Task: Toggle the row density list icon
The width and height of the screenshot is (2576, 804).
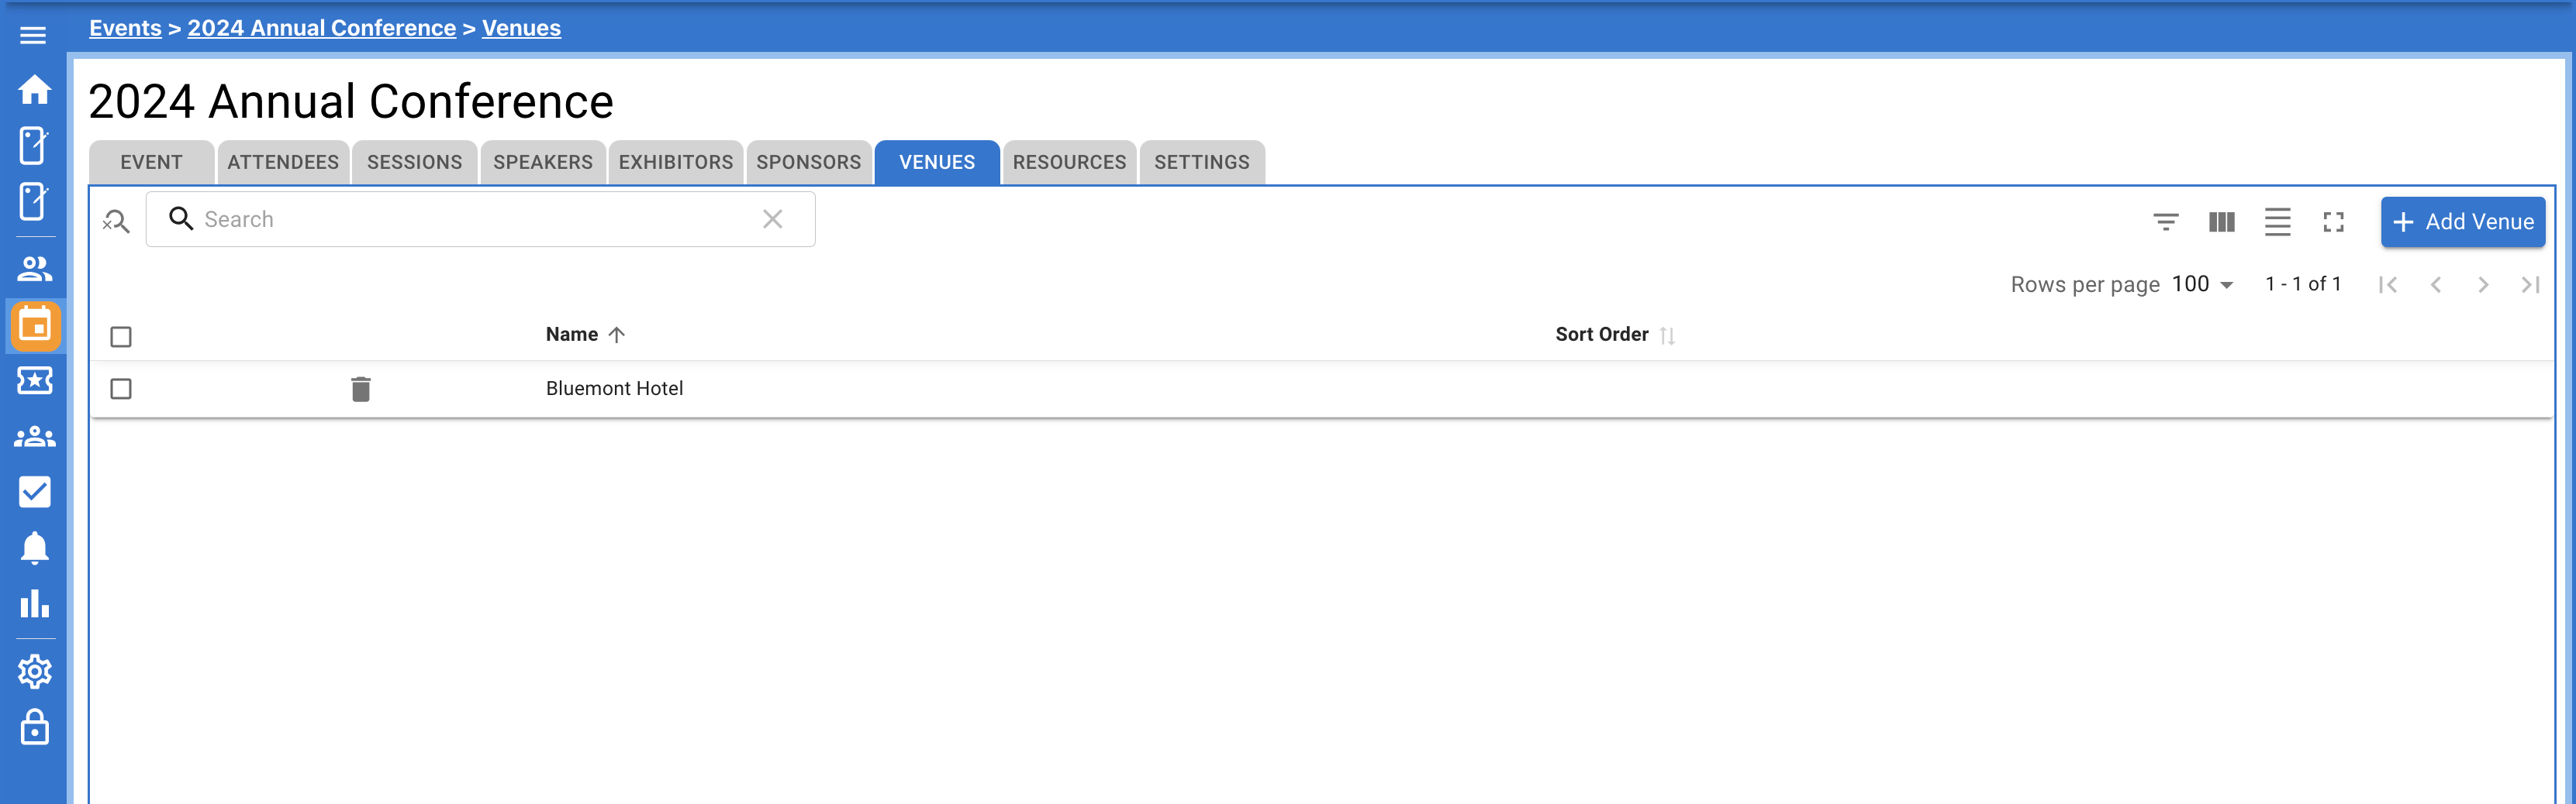Action: click(2277, 222)
